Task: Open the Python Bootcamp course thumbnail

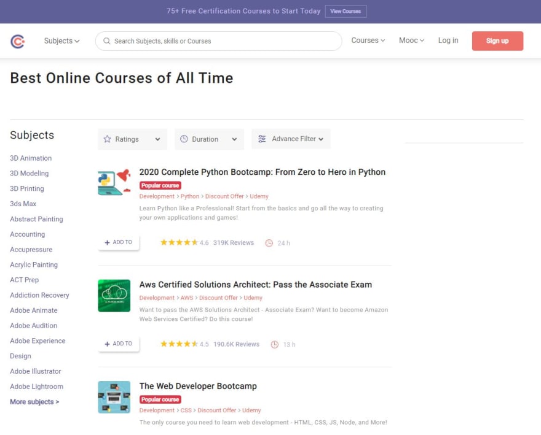Action: (x=114, y=182)
